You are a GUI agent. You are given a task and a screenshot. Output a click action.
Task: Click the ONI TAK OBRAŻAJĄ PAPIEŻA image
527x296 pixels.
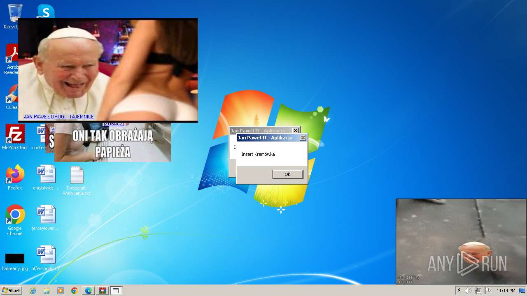[x=112, y=142]
